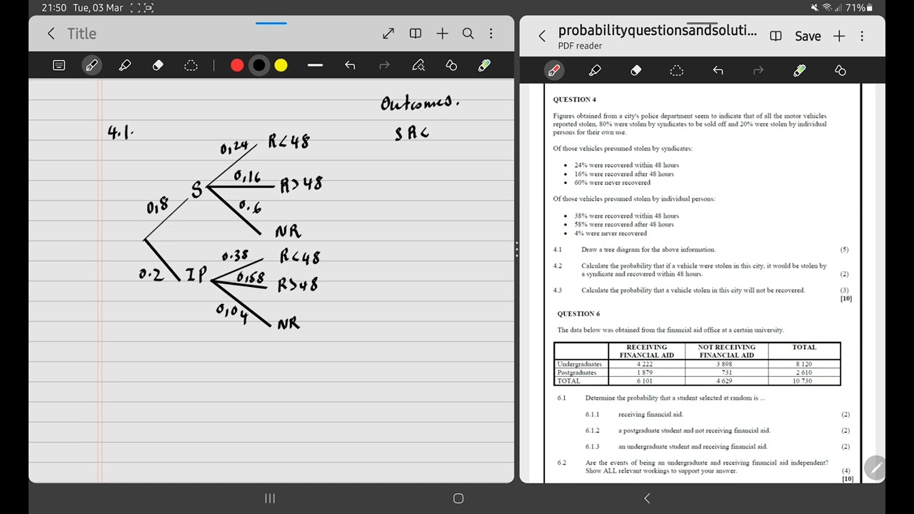Select the red pen in PDF toolbar
Screen dimensions: 914x514
553,70
